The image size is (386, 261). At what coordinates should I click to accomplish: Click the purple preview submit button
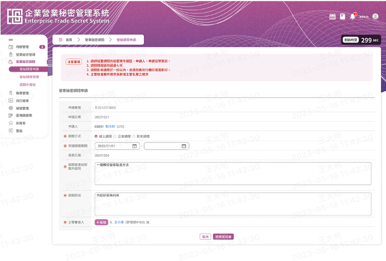223,237
